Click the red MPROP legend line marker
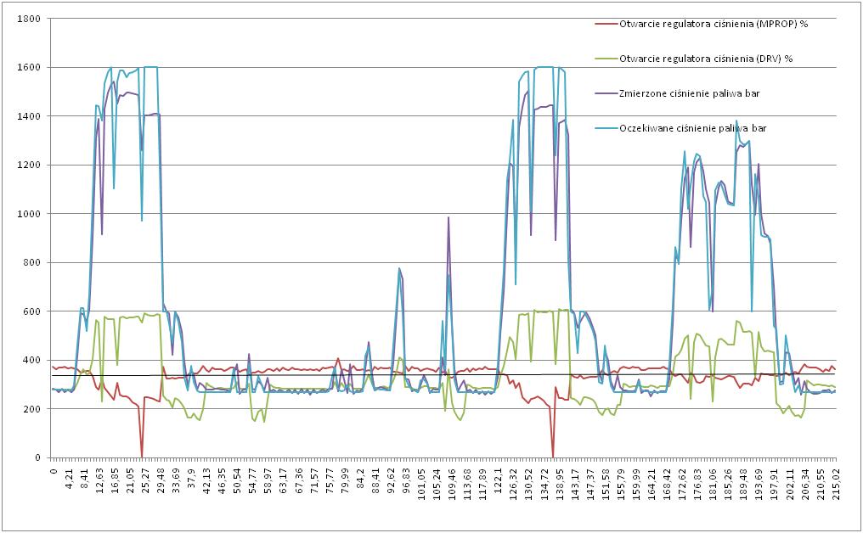The image size is (863, 533). pyautogui.click(x=606, y=25)
